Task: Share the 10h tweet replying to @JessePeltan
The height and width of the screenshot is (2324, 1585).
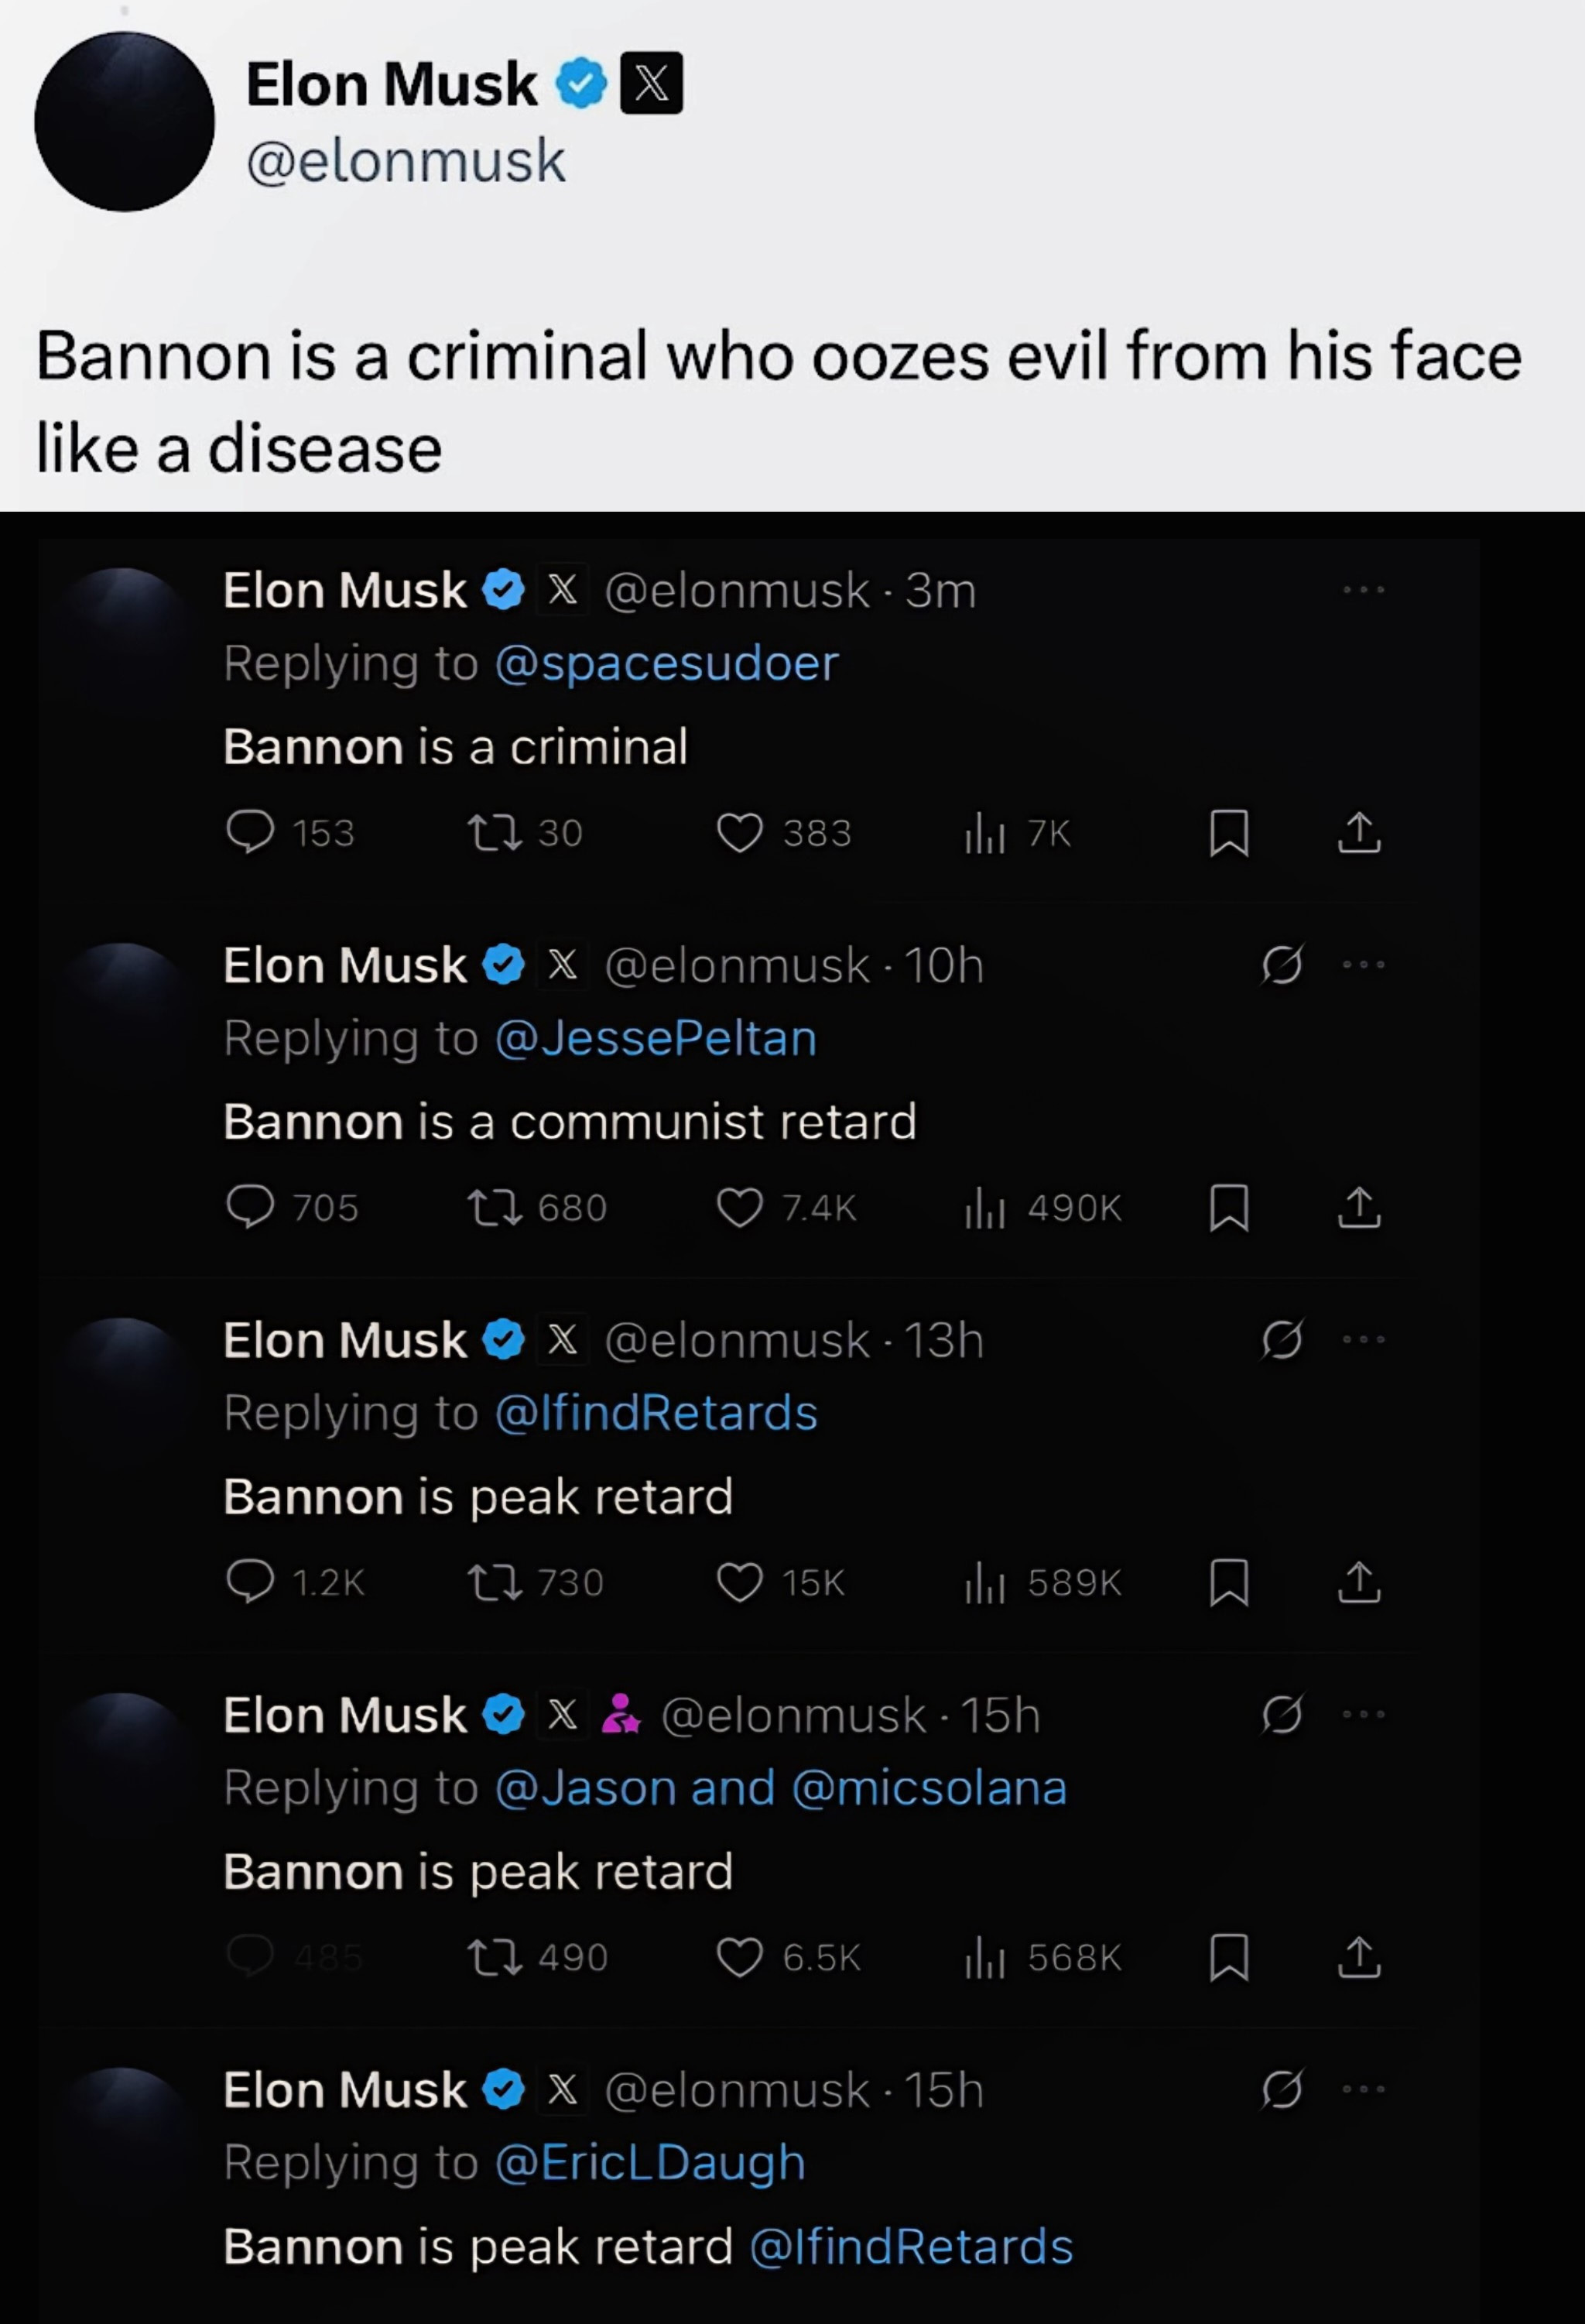Action: 1359,1207
